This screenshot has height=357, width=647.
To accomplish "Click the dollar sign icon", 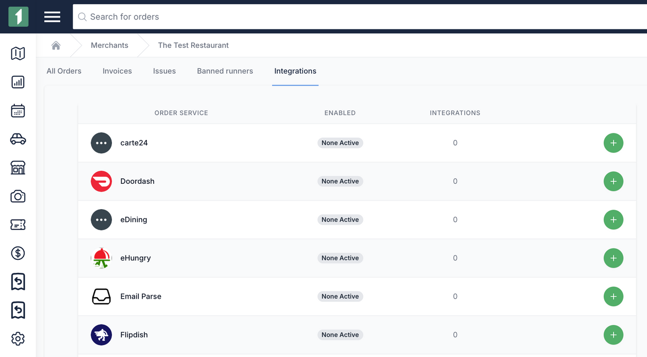I will pos(18,253).
